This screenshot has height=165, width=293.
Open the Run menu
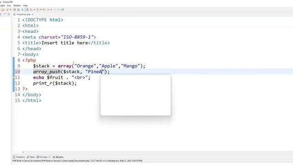click(9, 5)
